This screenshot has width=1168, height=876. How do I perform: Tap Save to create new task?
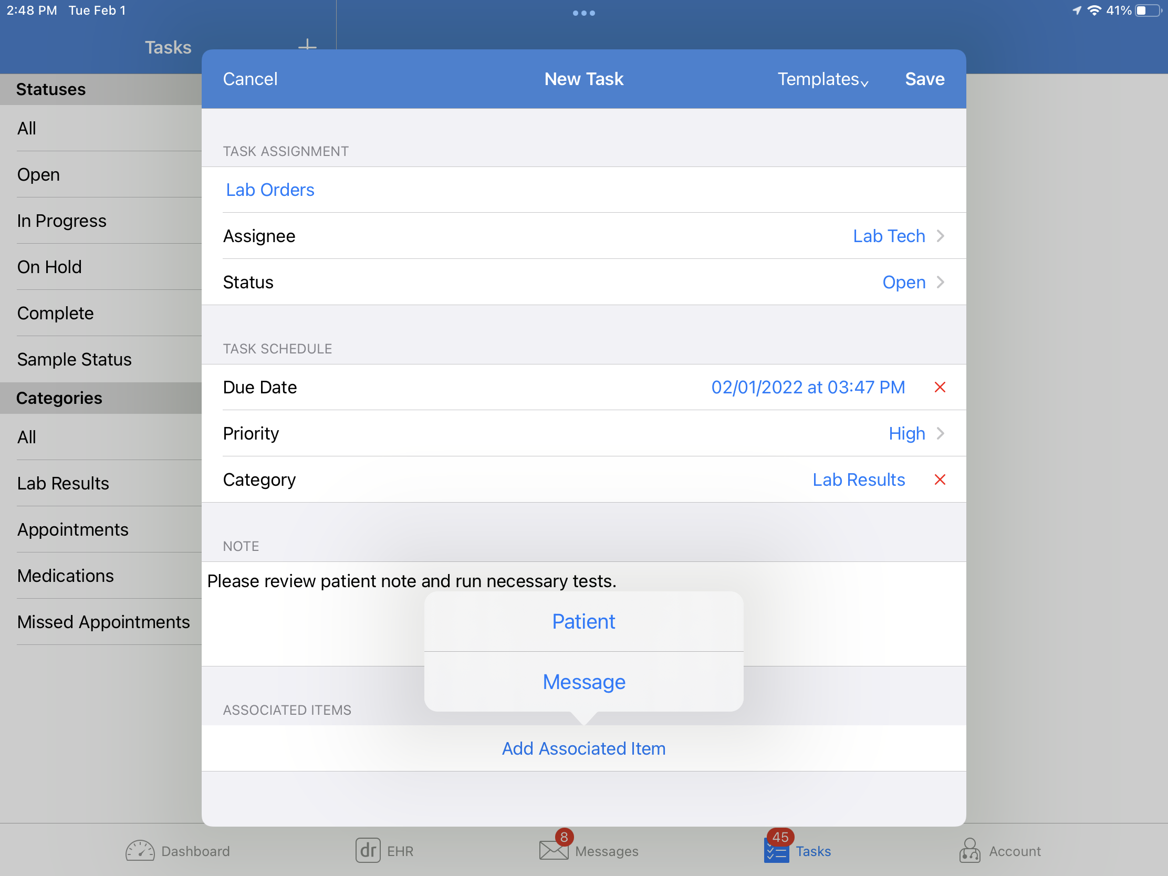point(924,78)
